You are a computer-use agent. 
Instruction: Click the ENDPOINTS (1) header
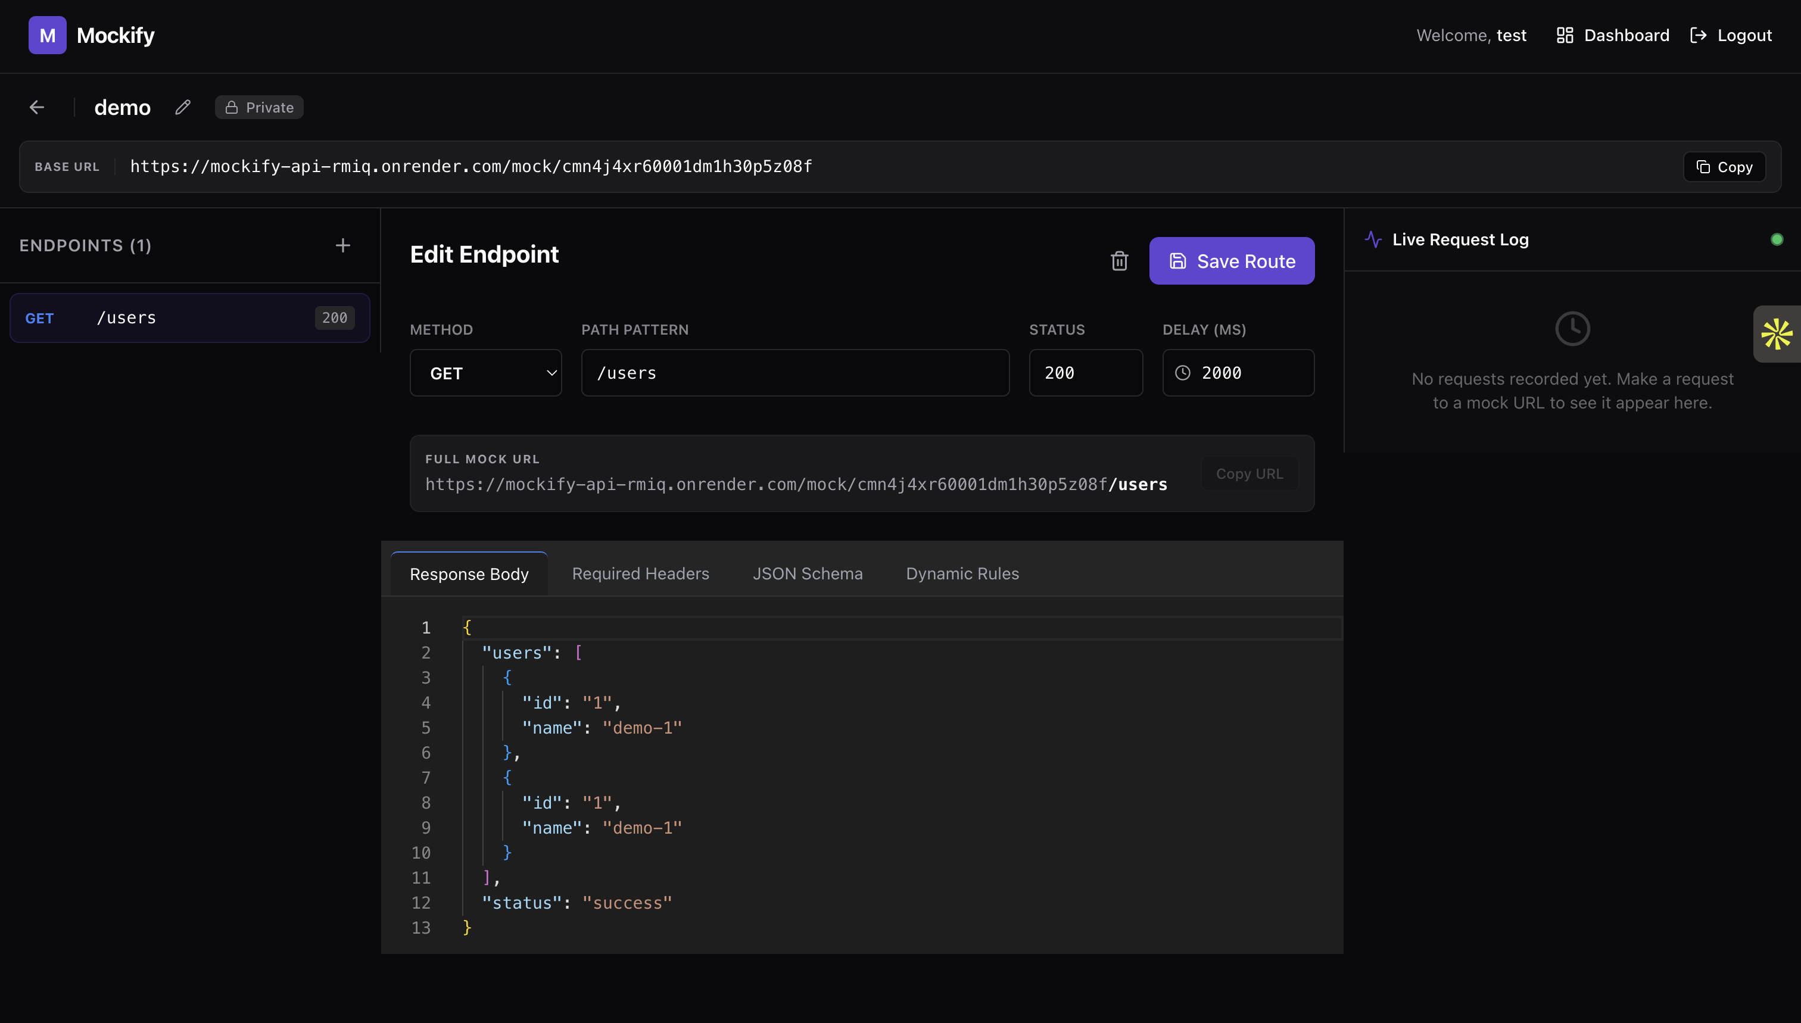click(x=86, y=245)
